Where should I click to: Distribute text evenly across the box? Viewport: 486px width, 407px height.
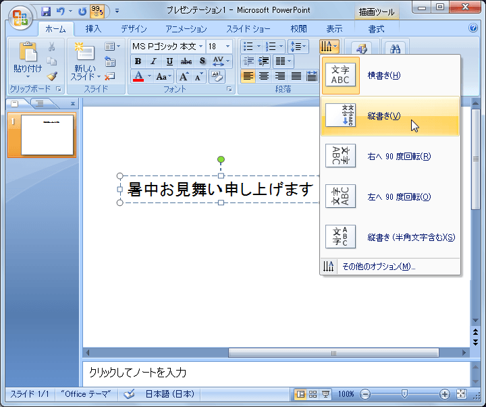311,76
